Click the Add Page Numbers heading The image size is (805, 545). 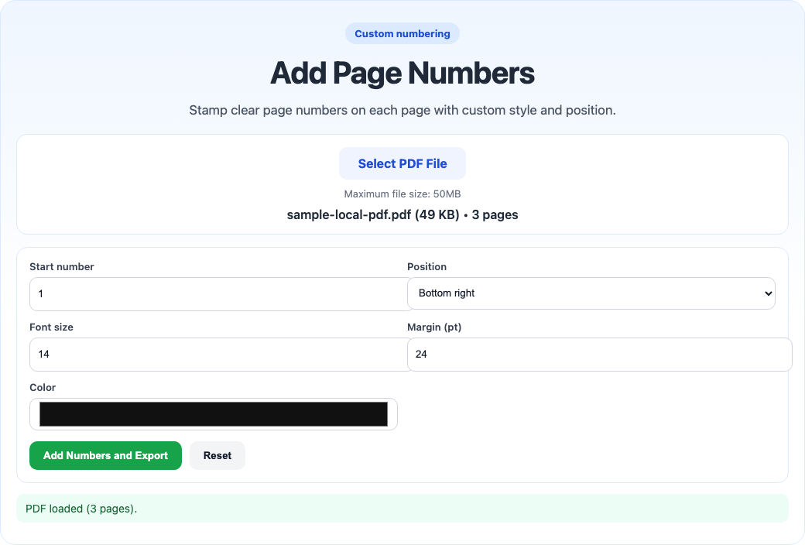[x=402, y=73]
